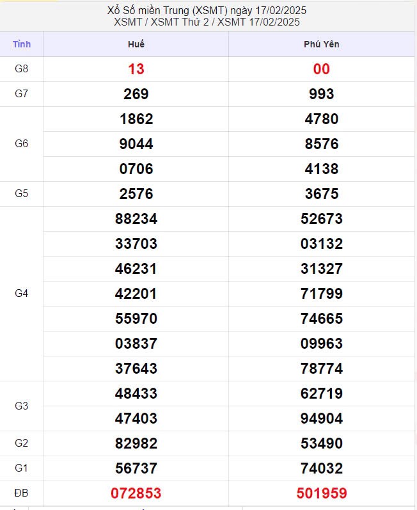Select Huế G8 result 13

(x=136, y=69)
